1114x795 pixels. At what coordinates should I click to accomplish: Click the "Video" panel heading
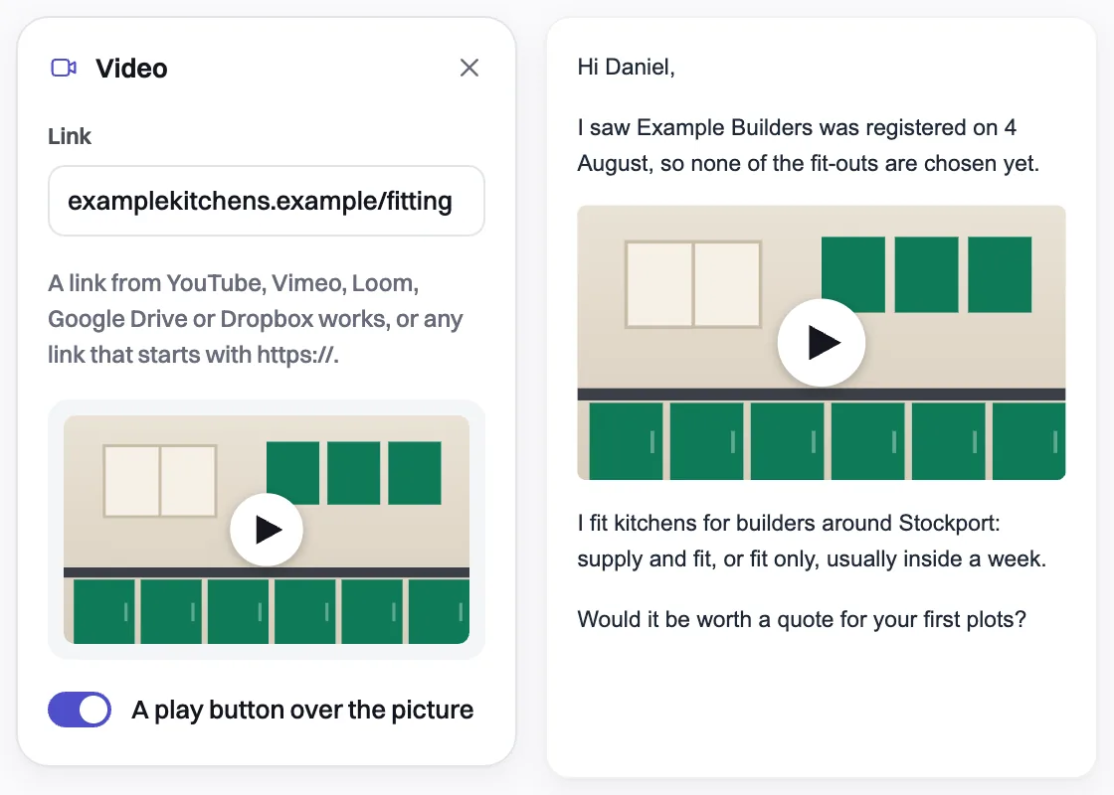(x=131, y=69)
